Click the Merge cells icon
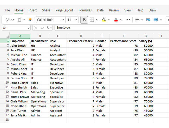Screen dimensions: 169x128 click(x=155, y=20)
